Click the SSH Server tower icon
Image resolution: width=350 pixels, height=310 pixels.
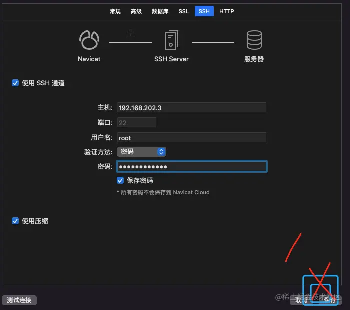[171, 40]
